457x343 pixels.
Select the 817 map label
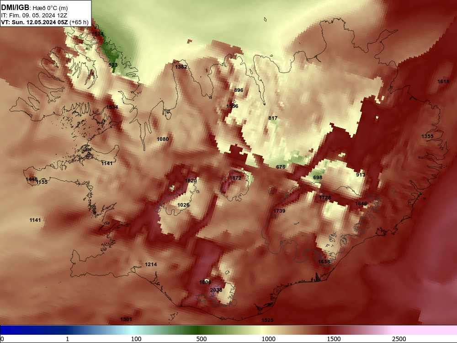coord(273,118)
